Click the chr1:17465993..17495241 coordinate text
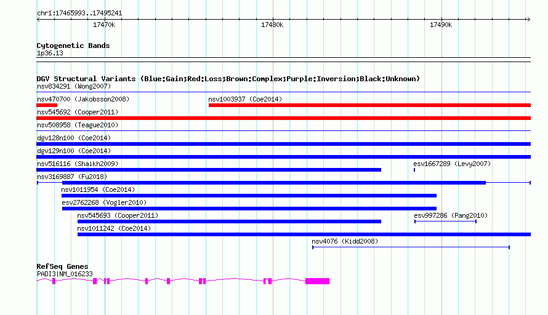The image size is (548, 315). tap(79, 14)
